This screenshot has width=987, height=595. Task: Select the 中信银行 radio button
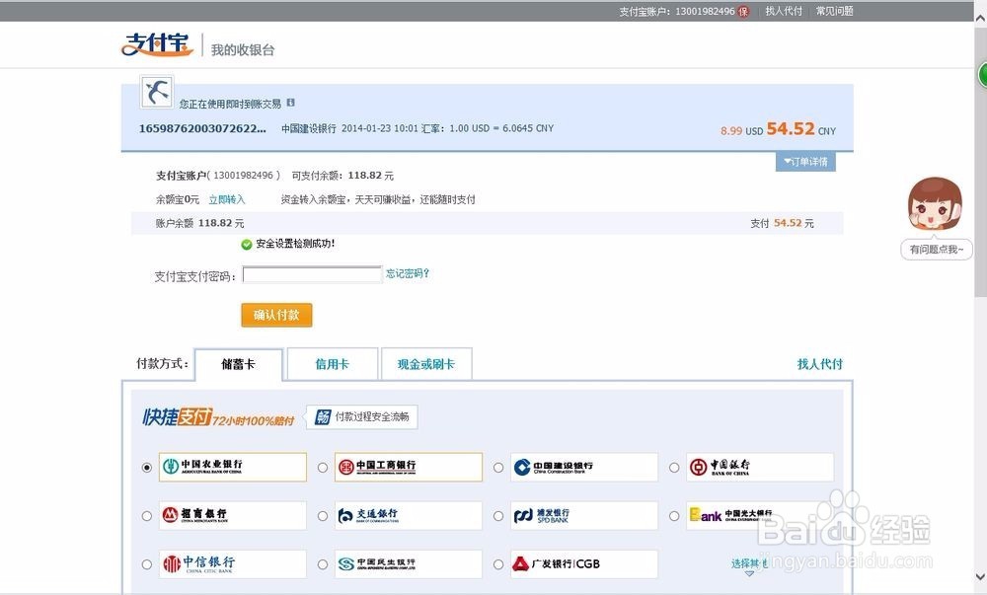click(x=147, y=564)
